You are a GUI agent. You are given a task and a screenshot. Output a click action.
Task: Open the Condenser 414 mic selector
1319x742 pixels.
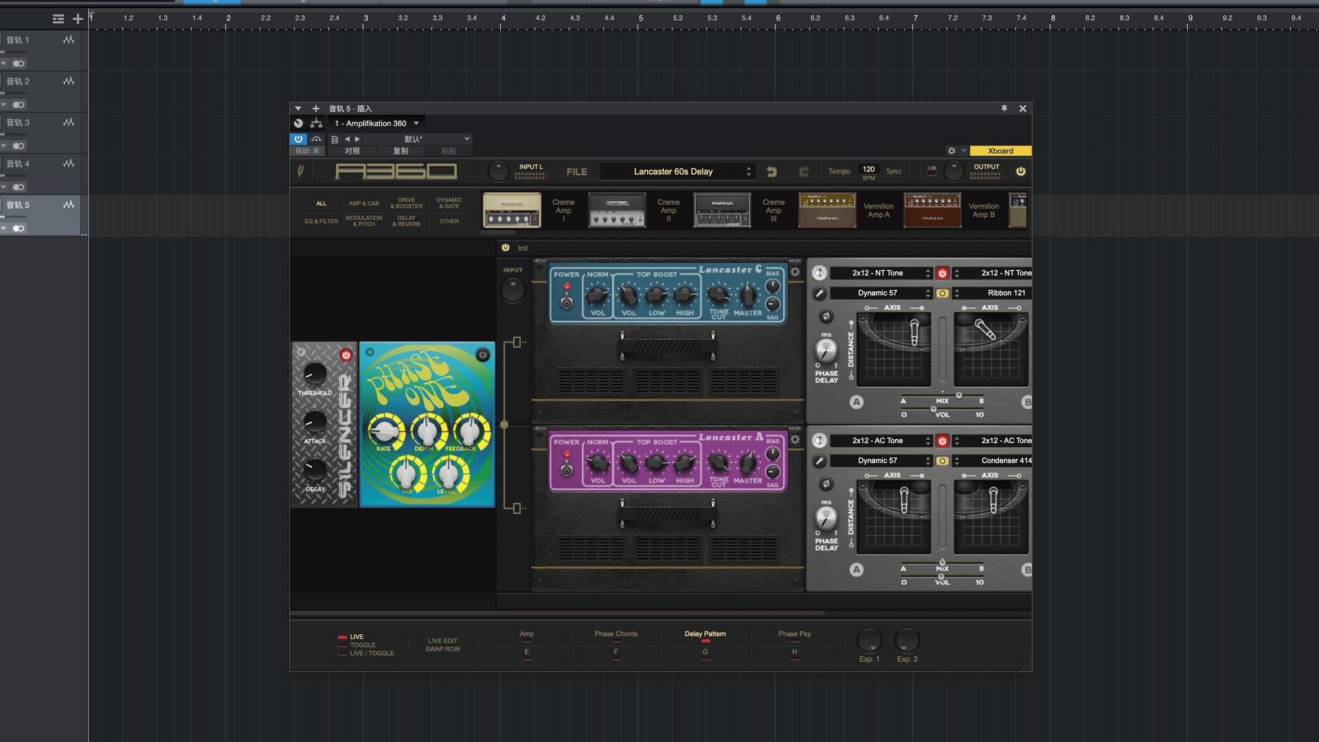992,461
